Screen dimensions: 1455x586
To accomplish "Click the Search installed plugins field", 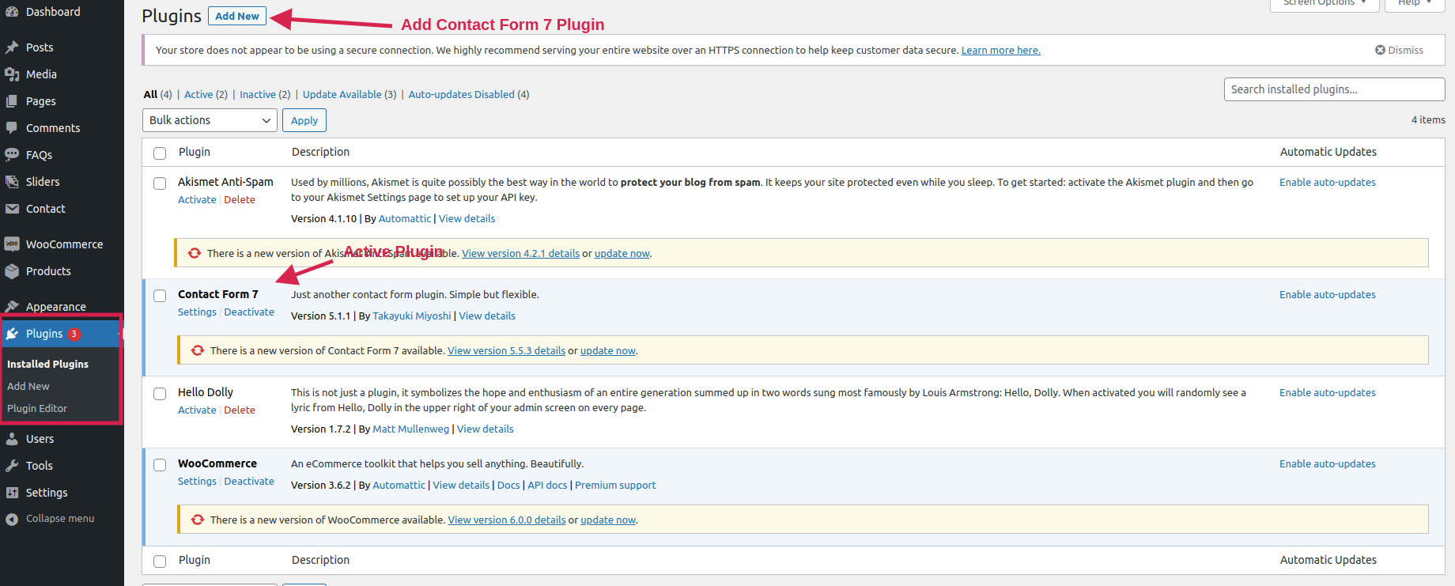I will (x=1334, y=89).
